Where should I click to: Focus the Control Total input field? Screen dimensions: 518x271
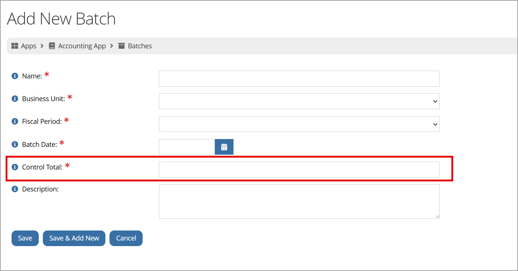299,170
